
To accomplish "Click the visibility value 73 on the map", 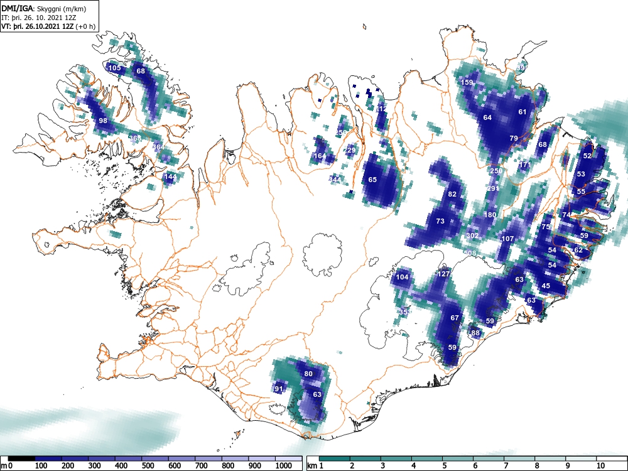I will point(440,220).
